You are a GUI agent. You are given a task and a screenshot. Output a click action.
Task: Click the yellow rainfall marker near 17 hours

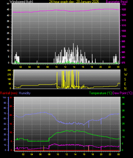pyautogui.click(x=88, y=149)
